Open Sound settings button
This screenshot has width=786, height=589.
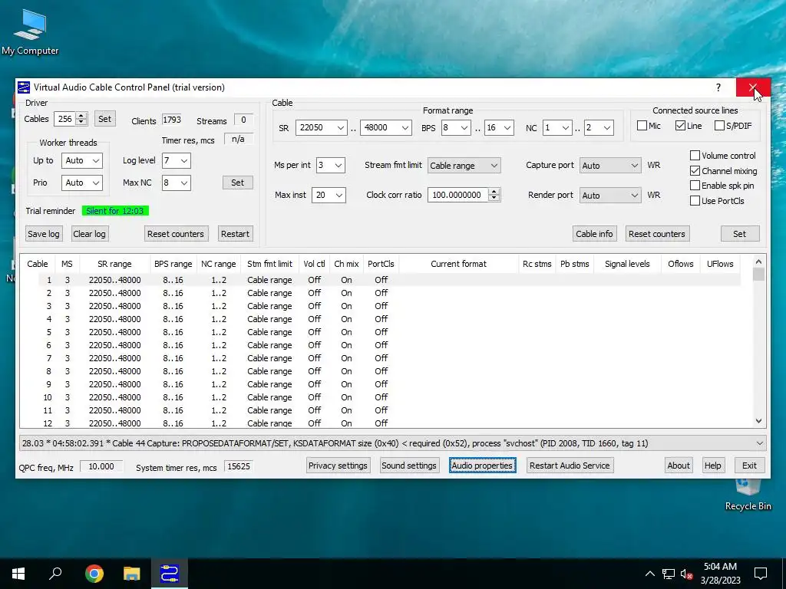[409, 466]
